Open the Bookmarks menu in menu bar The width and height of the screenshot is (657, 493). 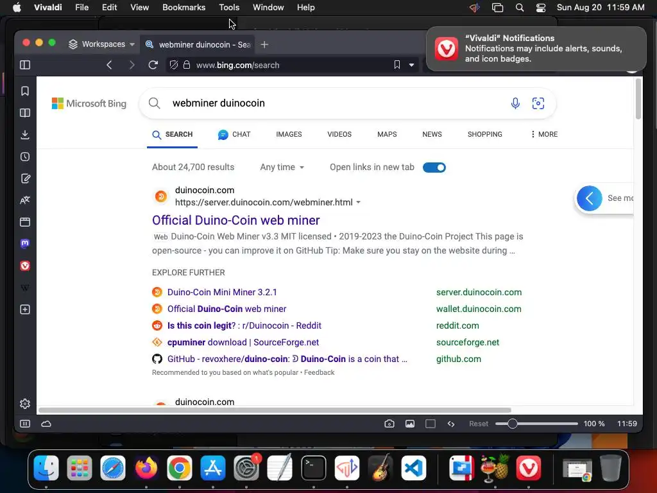click(184, 7)
